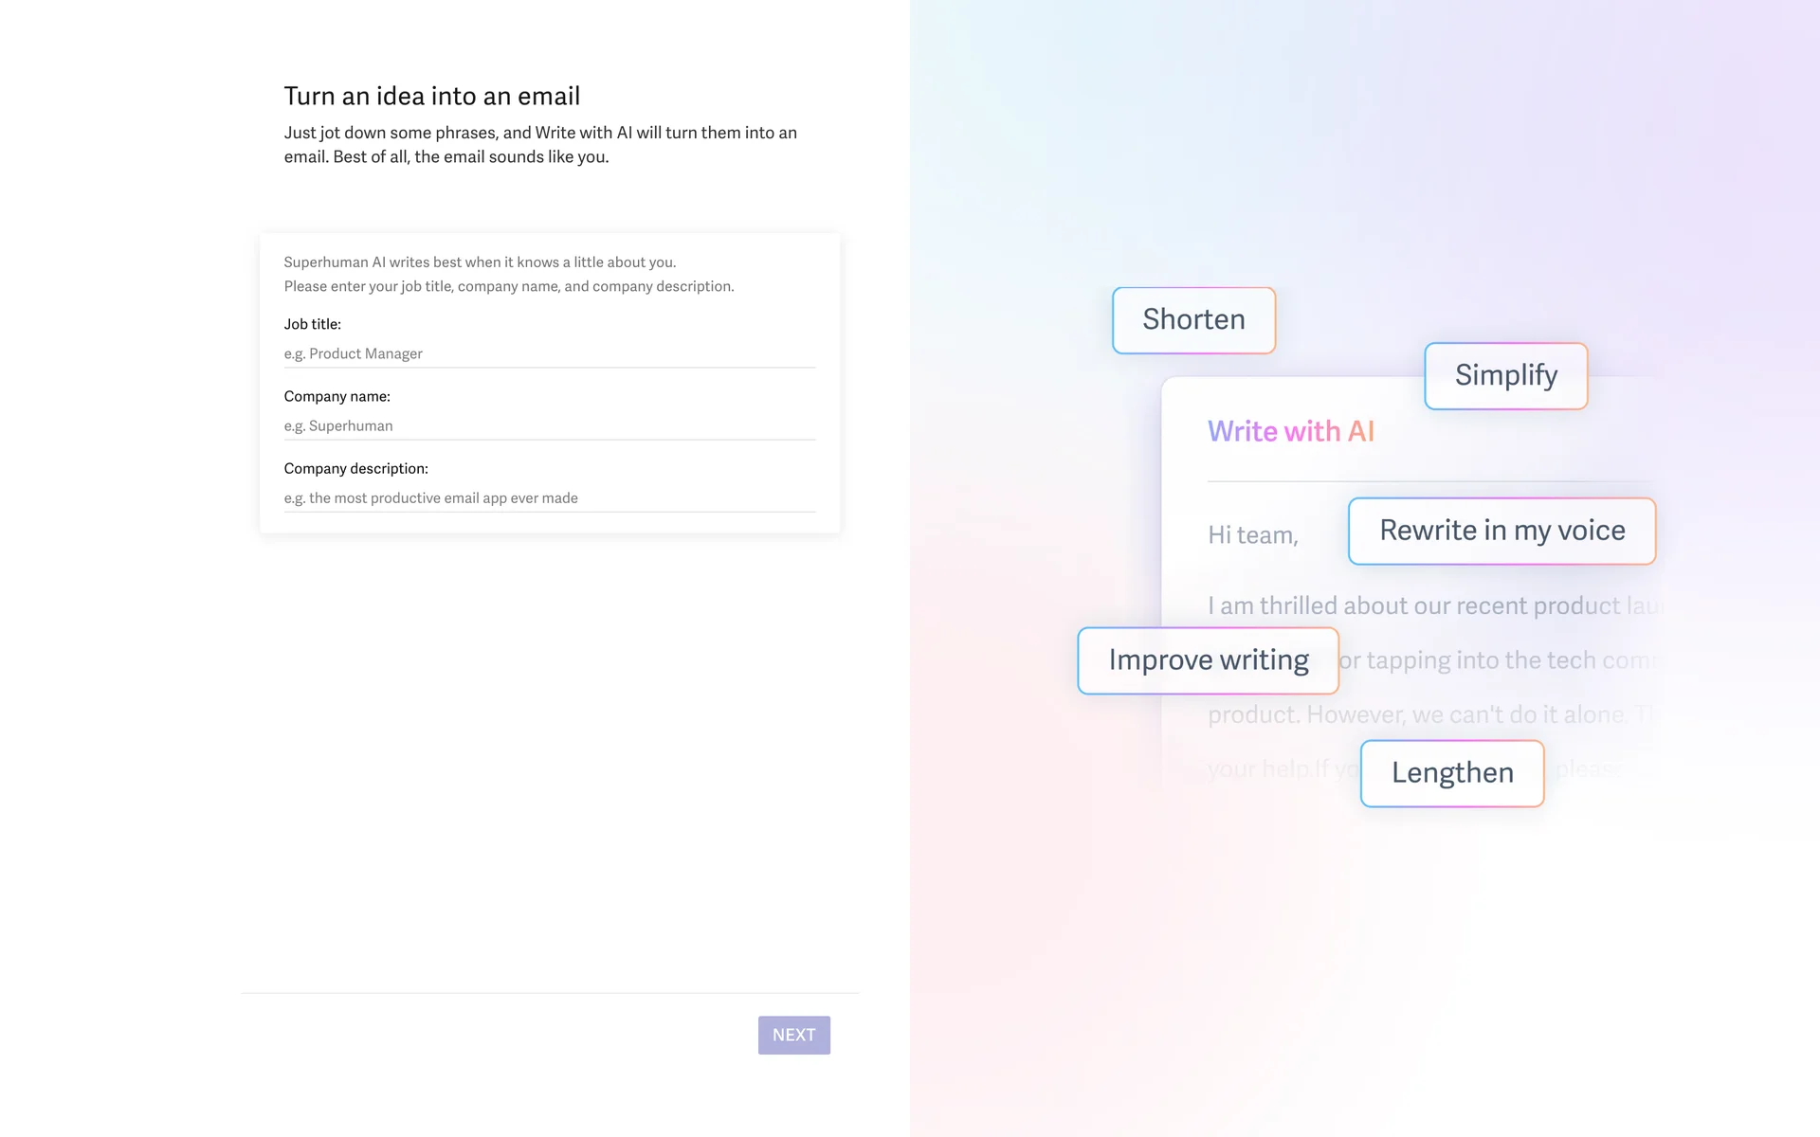The height and width of the screenshot is (1137, 1820).
Task: Click the Simplify option
Action: pyautogui.click(x=1505, y=375)
